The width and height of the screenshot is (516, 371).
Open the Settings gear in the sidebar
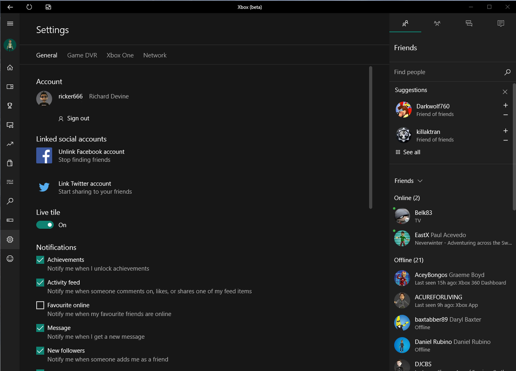coord(10,240)
